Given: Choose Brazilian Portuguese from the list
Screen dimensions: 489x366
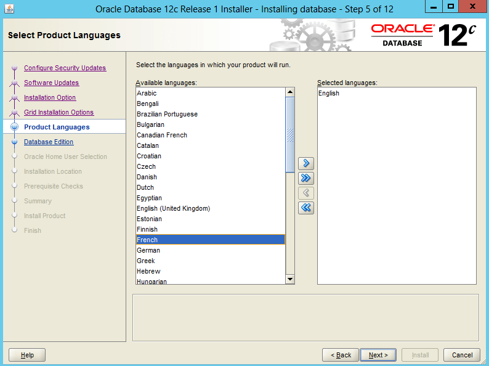Looking at the screenshot, I should pyautogui.click(x=211, y=114).
